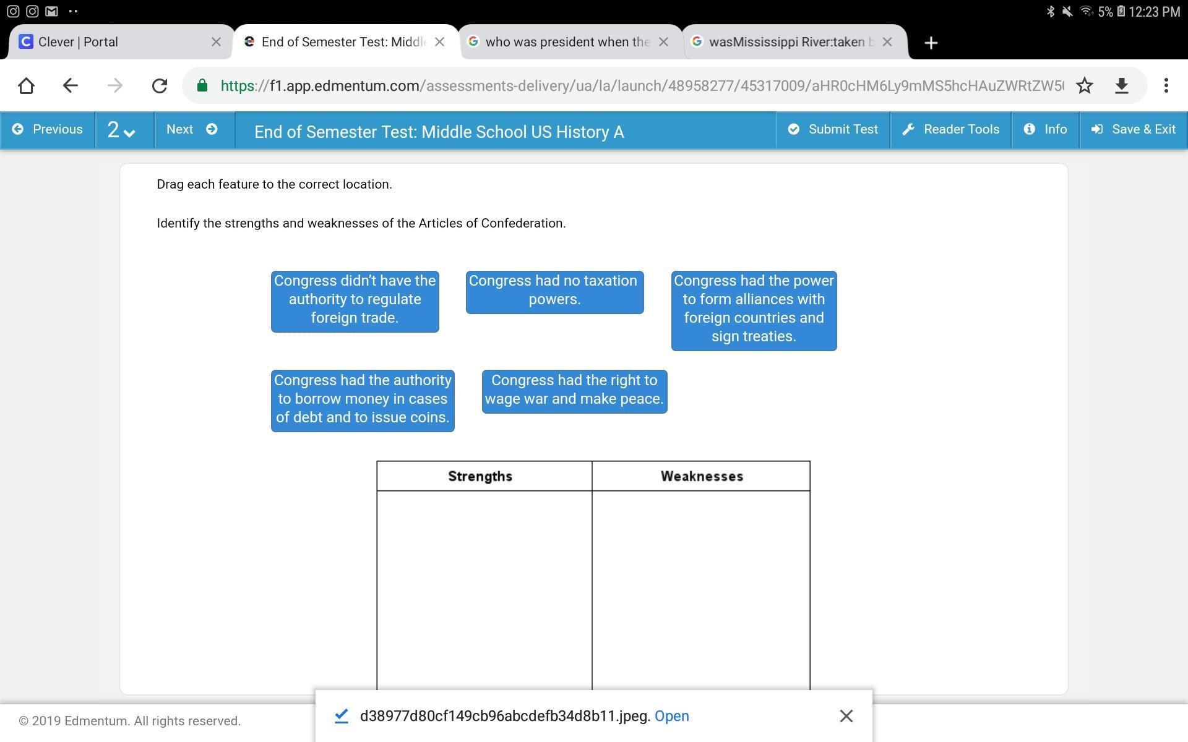Click the Submit Test button
1188x742 pixels.
(x=833, y=130)
